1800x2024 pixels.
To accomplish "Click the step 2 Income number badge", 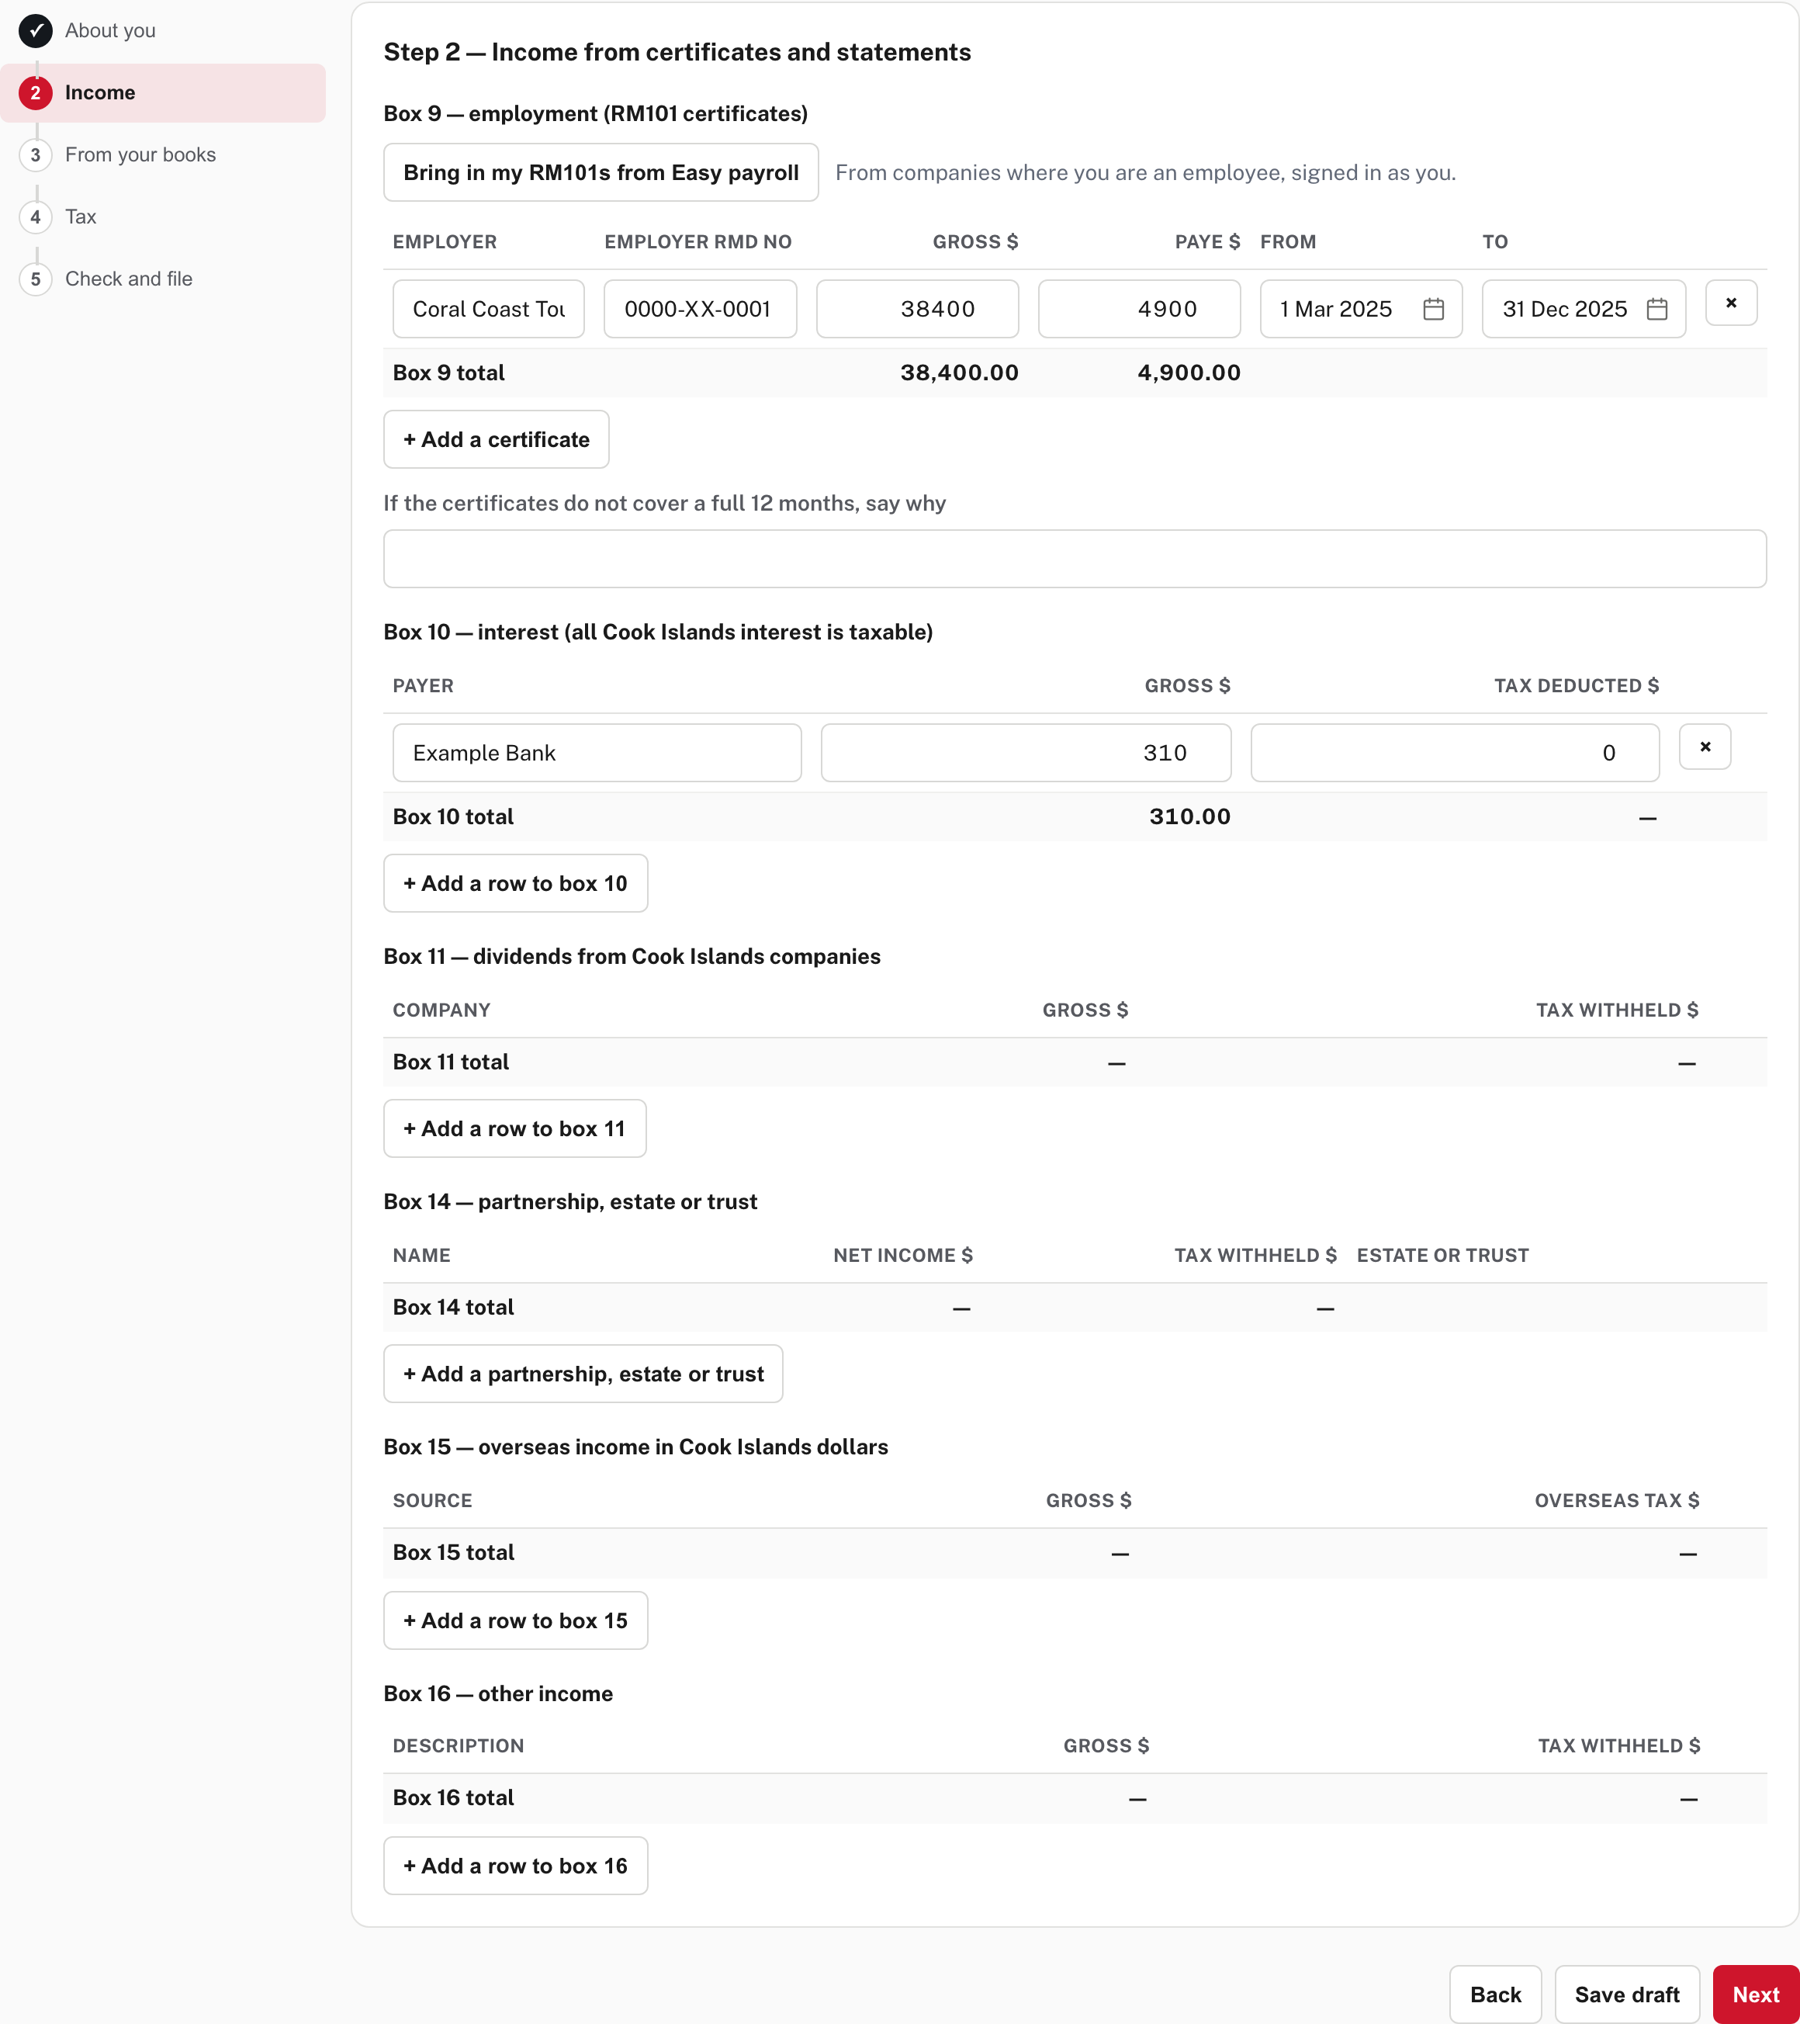I will tap(36, 93).
